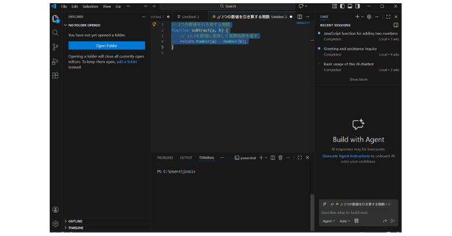Open editor tab bar more actions ellipsis
The image size is (452, 236).
(308, 17)
